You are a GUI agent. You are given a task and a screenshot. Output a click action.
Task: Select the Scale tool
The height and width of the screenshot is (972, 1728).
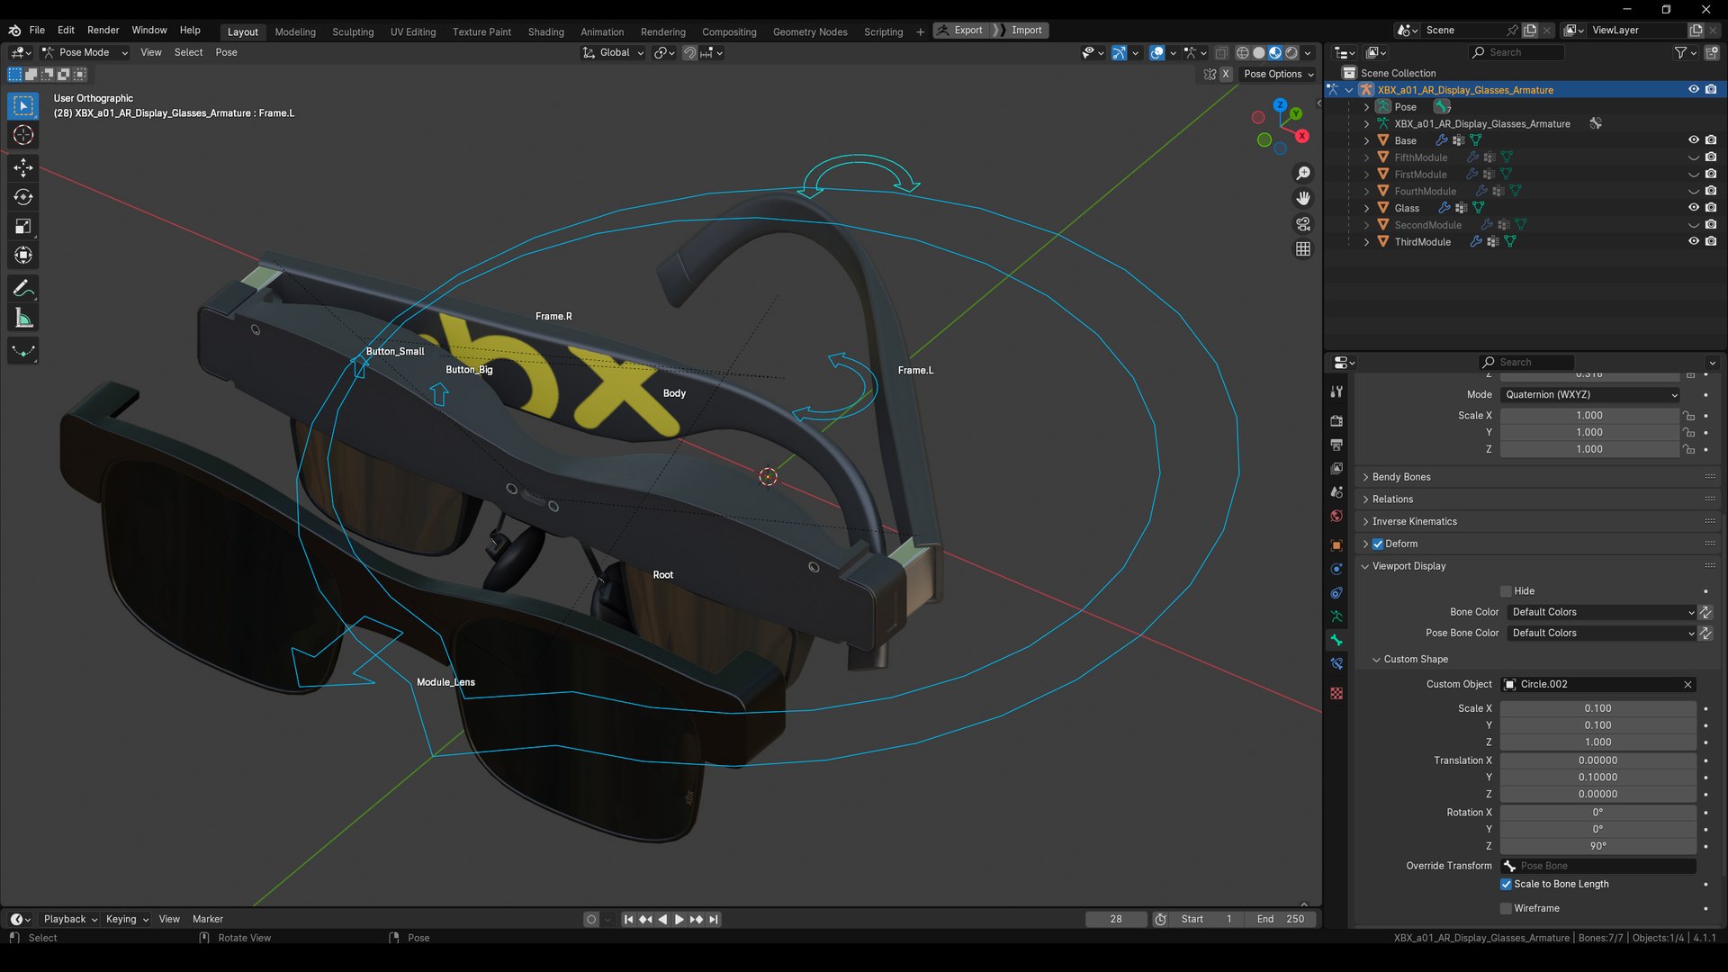(x=23, y=227)
